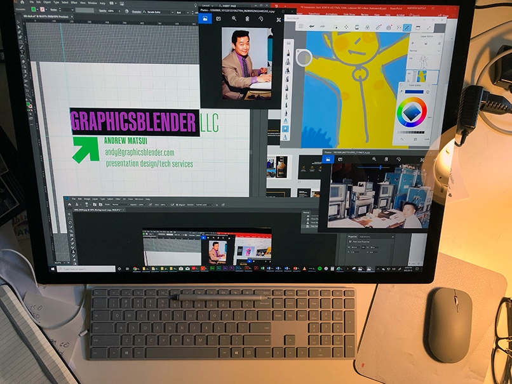Select the pencil sketch layer thumbnail
This screenshot has width=512, height=384.
423,61
